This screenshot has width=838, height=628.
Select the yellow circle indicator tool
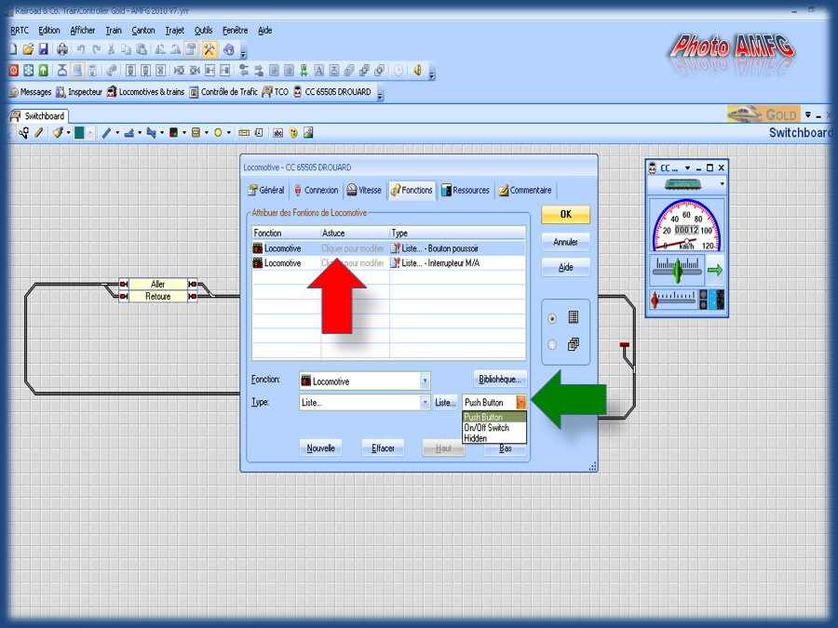218,132
